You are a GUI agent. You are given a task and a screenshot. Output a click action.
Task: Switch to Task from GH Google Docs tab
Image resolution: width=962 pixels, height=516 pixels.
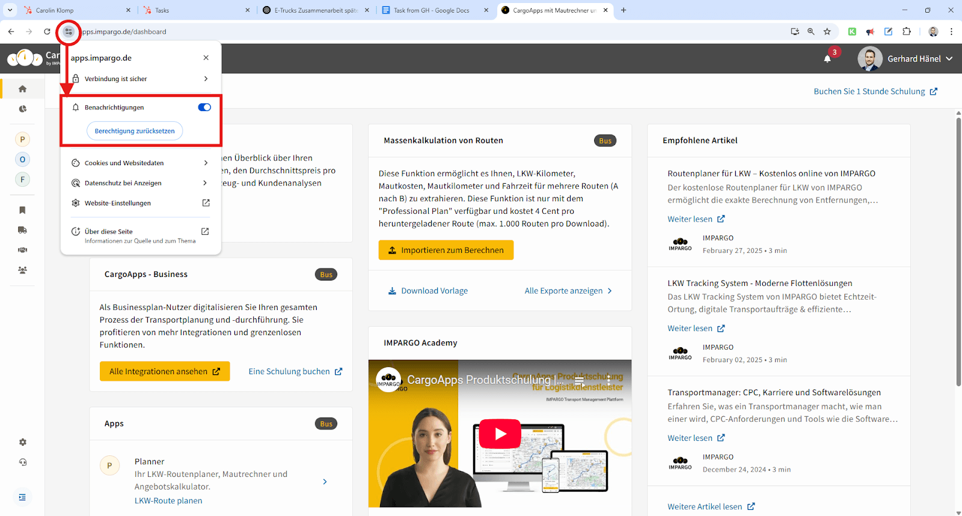[x=435, y=10]
